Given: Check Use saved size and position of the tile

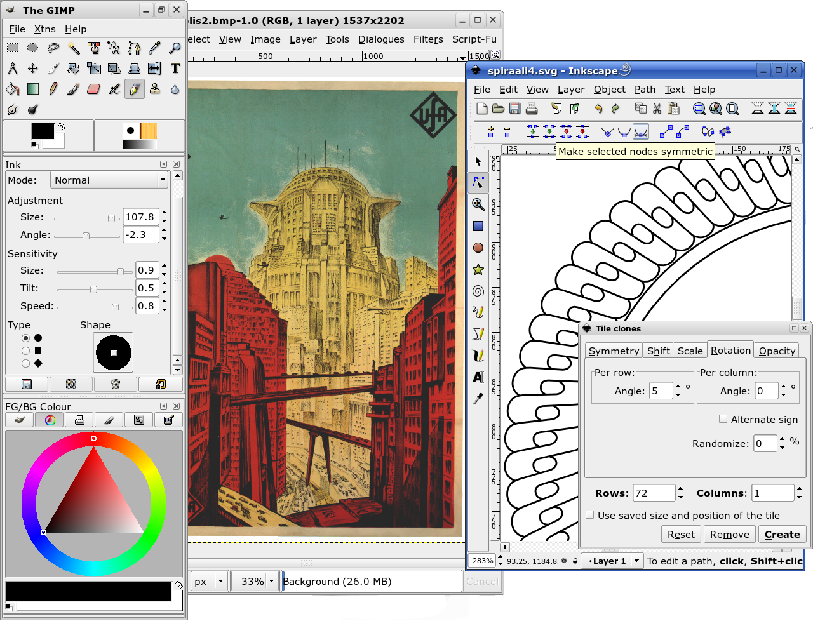Looking at the screenshot, I should tap(590, 515).
